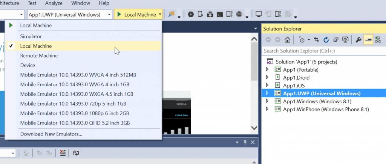Open the Local Machine debug target dropdown arrow
This screenshot has width=386, height=164.
point(160,15)
